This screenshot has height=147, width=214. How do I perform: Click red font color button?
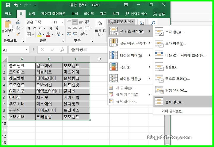(48, 34)
